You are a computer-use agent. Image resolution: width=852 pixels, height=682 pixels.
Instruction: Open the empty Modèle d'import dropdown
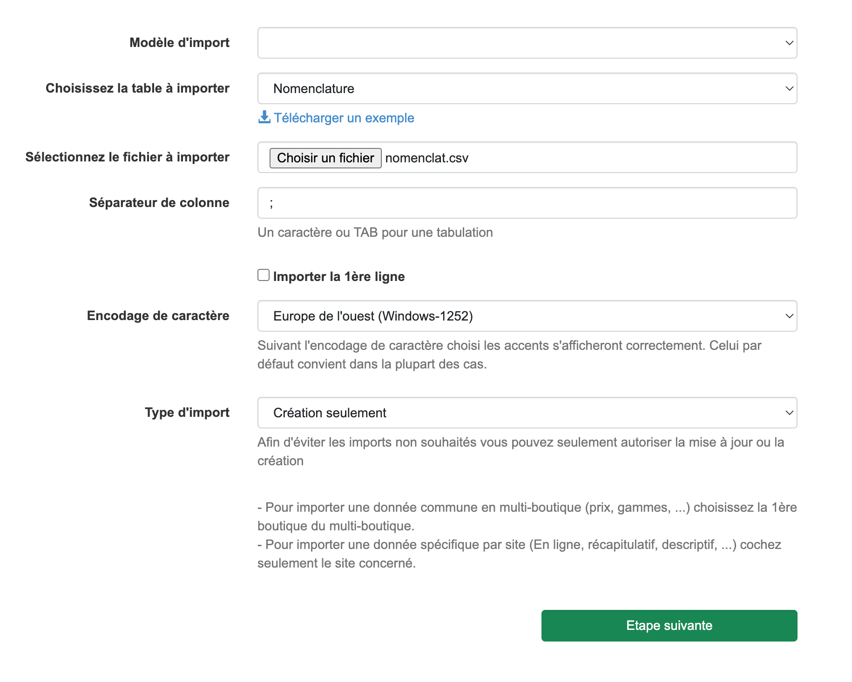click(527, 43)
